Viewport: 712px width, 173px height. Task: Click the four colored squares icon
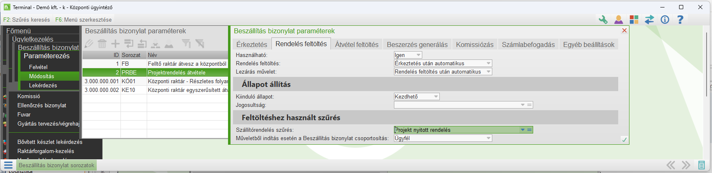pos(634,20)
